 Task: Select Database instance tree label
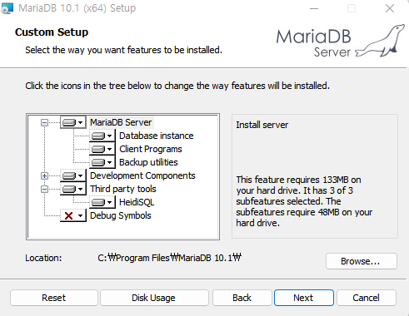click(157, 136)
